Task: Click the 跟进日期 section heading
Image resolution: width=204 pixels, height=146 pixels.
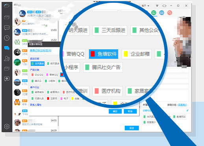Action: [x=35, y=59]
